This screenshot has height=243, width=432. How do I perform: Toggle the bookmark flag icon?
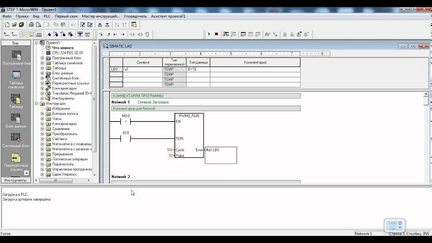48,34
